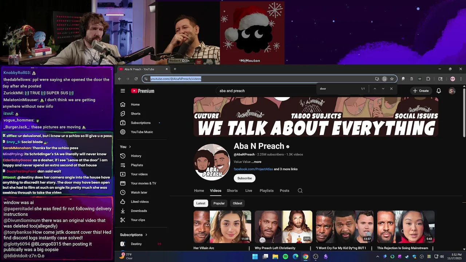
Task: Open 'and 3 more links'
Action: [286, 169]
